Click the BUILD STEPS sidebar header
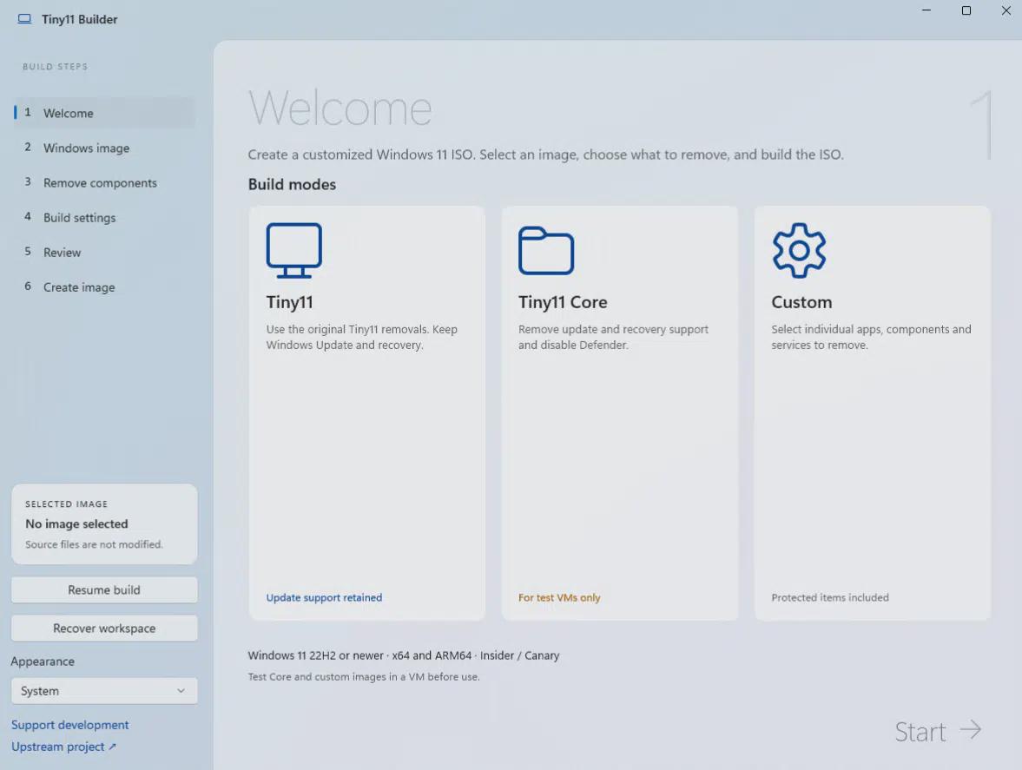 pyautogui.click(x=56, y=67)
